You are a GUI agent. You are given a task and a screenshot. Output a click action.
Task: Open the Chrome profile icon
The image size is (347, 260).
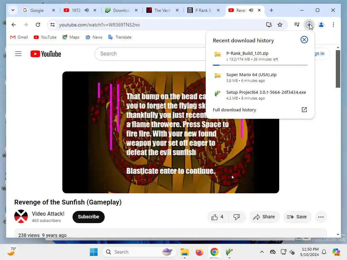tap(321, 25)
